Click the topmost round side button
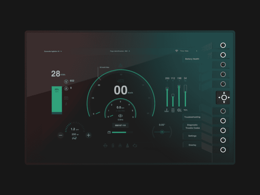 coord(223,45)
